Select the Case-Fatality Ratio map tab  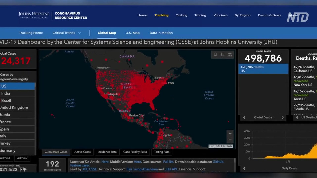(x=135, y=152)
